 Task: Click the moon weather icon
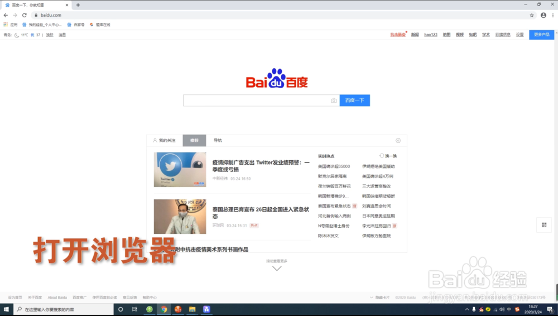click(17, 35)
